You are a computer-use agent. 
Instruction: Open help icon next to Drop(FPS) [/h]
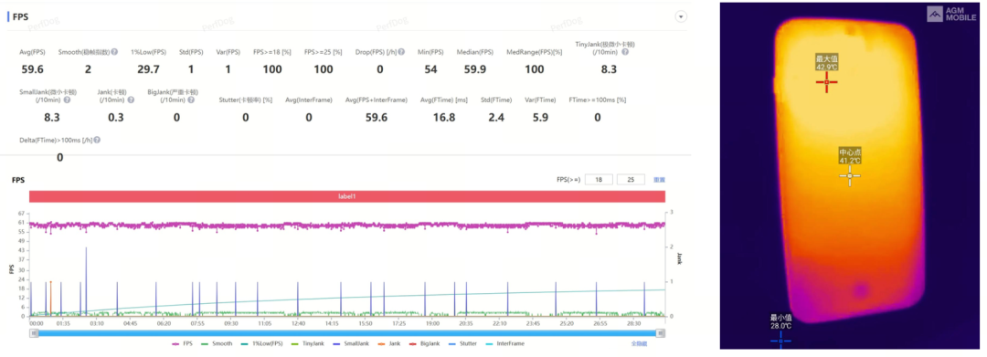(401, 52)
